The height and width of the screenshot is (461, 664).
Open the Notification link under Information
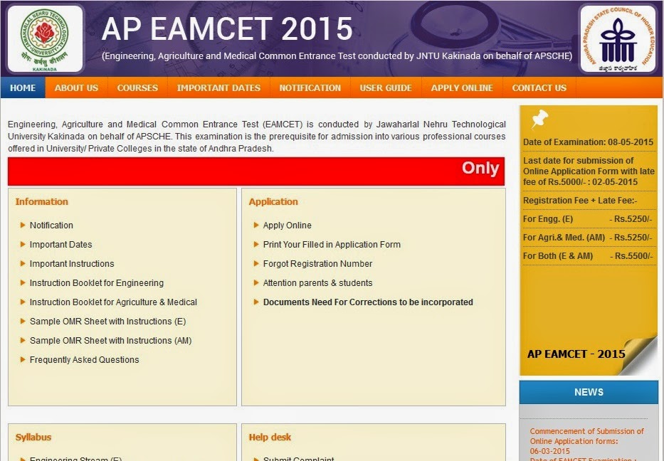click(51, 226)
